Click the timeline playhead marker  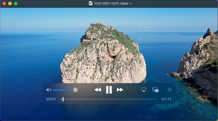point(63,99)
